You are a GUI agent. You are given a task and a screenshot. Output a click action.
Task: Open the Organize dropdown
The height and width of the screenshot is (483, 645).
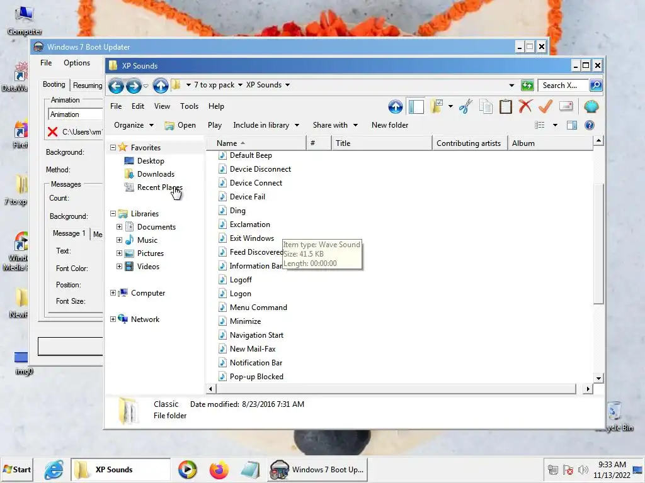[x=134, y=125]
